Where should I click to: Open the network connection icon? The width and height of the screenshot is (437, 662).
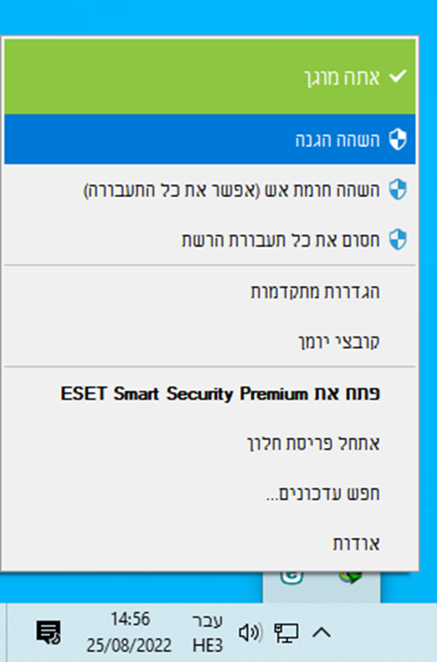[286, 632]
